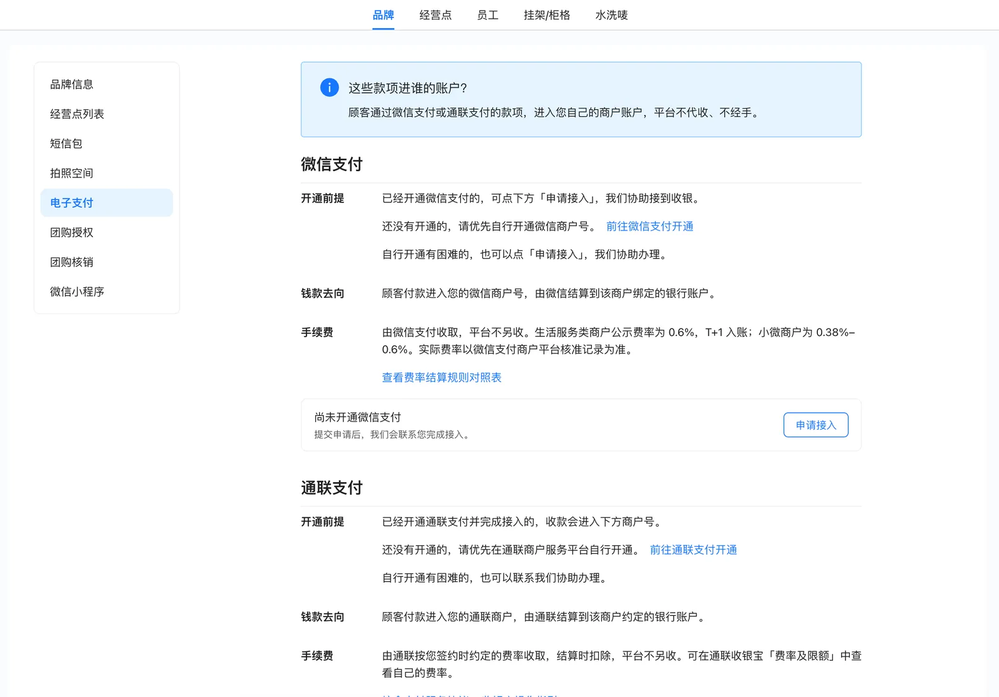Click the 前往微信支付开通 link
This screenshot has width=999, height=697.
coord(650,226)
